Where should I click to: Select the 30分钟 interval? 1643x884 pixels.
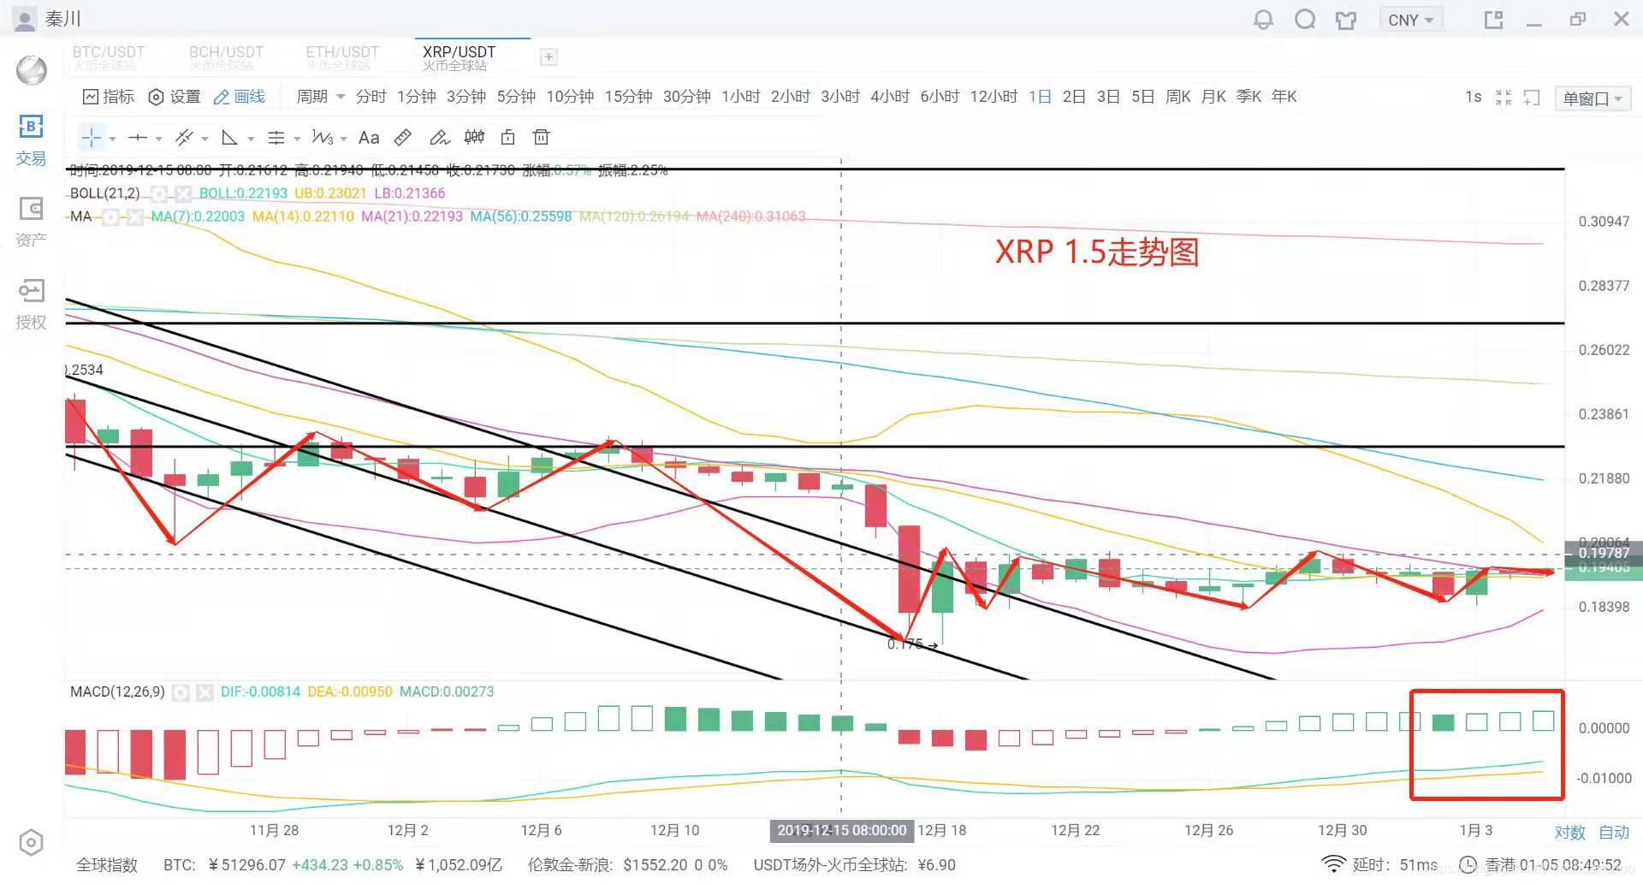click(687, 97)
